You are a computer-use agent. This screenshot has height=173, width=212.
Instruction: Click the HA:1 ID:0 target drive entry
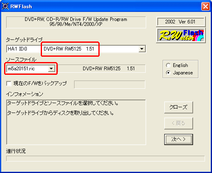pyautogui.click(x=17, y=49)
